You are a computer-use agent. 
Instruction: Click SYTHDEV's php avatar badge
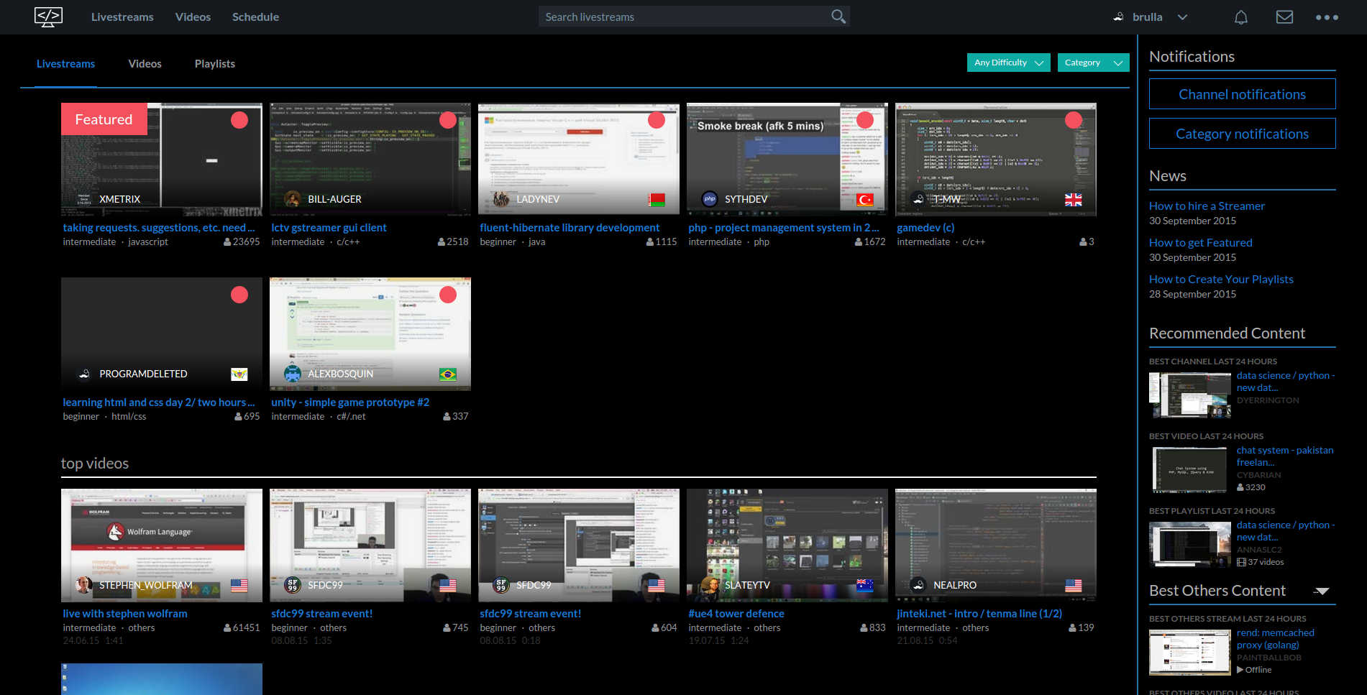point(709,199)
